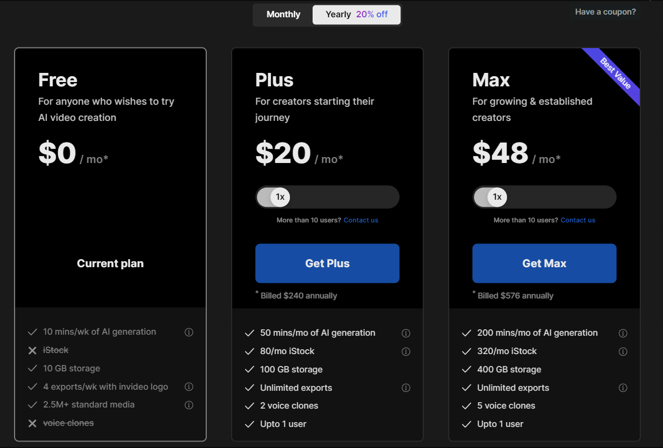This screenshot has width=663, height=448.
Task: Click info icon beside 80/mo iStock
Action: click(406, 352)
